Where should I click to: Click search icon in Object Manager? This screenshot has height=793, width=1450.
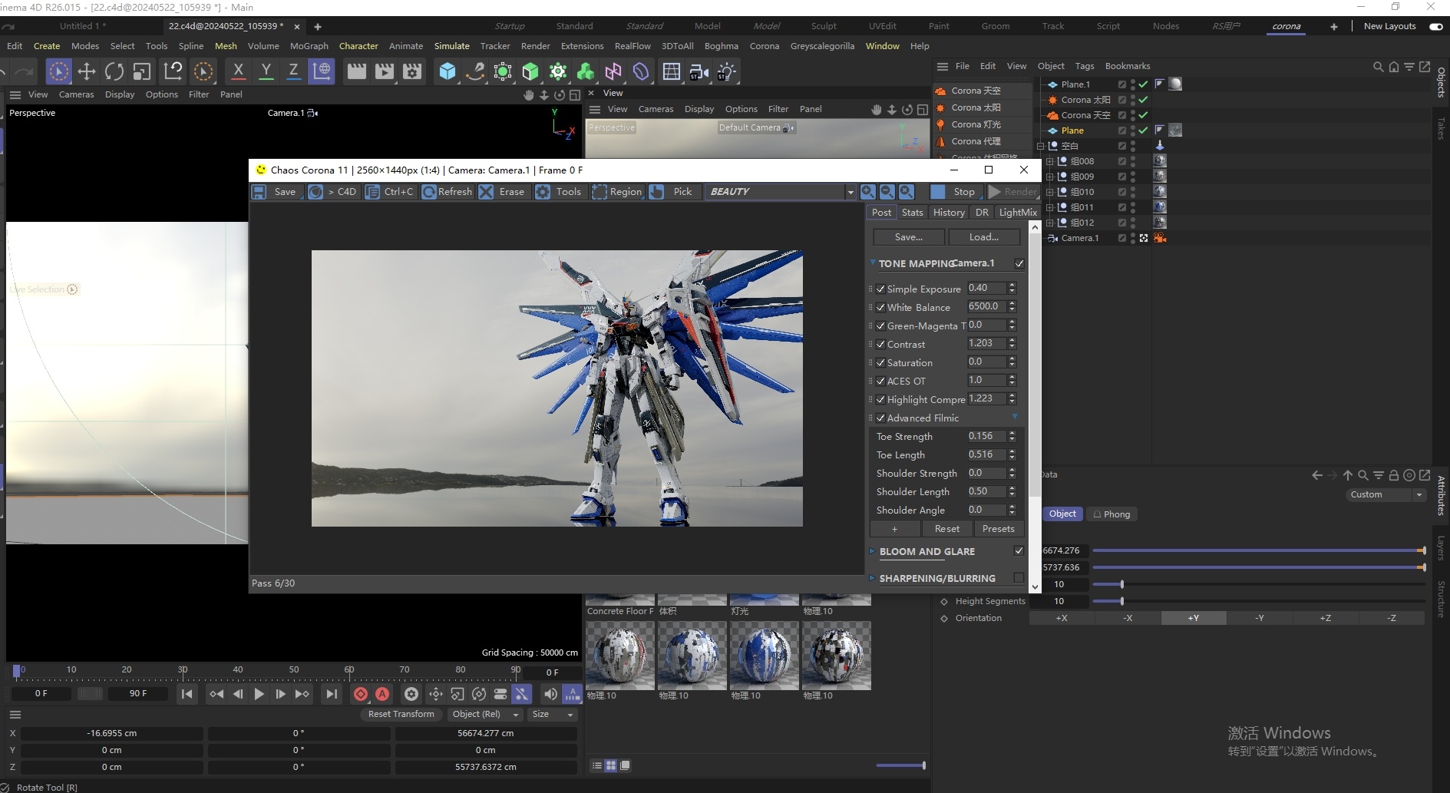(1378, 67)
